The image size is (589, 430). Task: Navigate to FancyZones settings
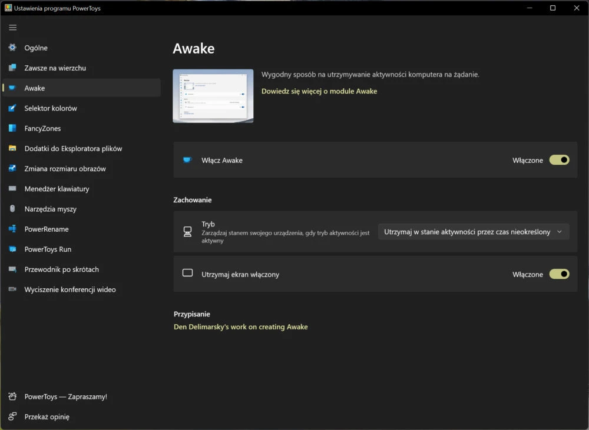pyautogui.click(x=81, y=128)
